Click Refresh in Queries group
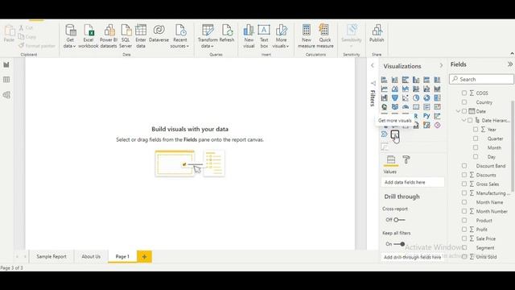Viewport: 515px width, 290px height. pos(227,34)
